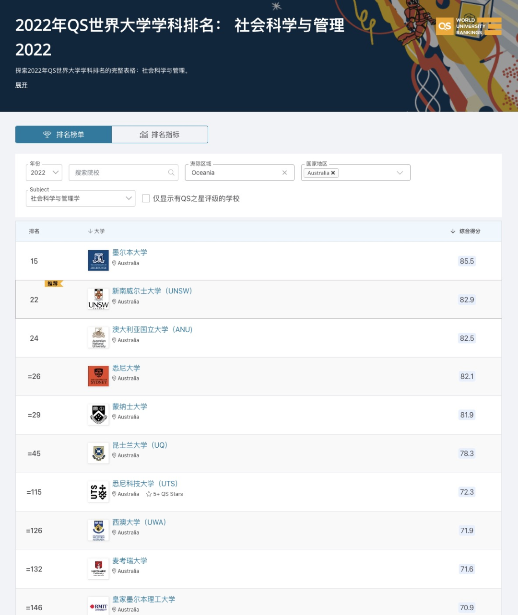Click location pin under 悉尼大学
Image resolution: width=518 pixels, height=615 pixels.
pos(115,379)
